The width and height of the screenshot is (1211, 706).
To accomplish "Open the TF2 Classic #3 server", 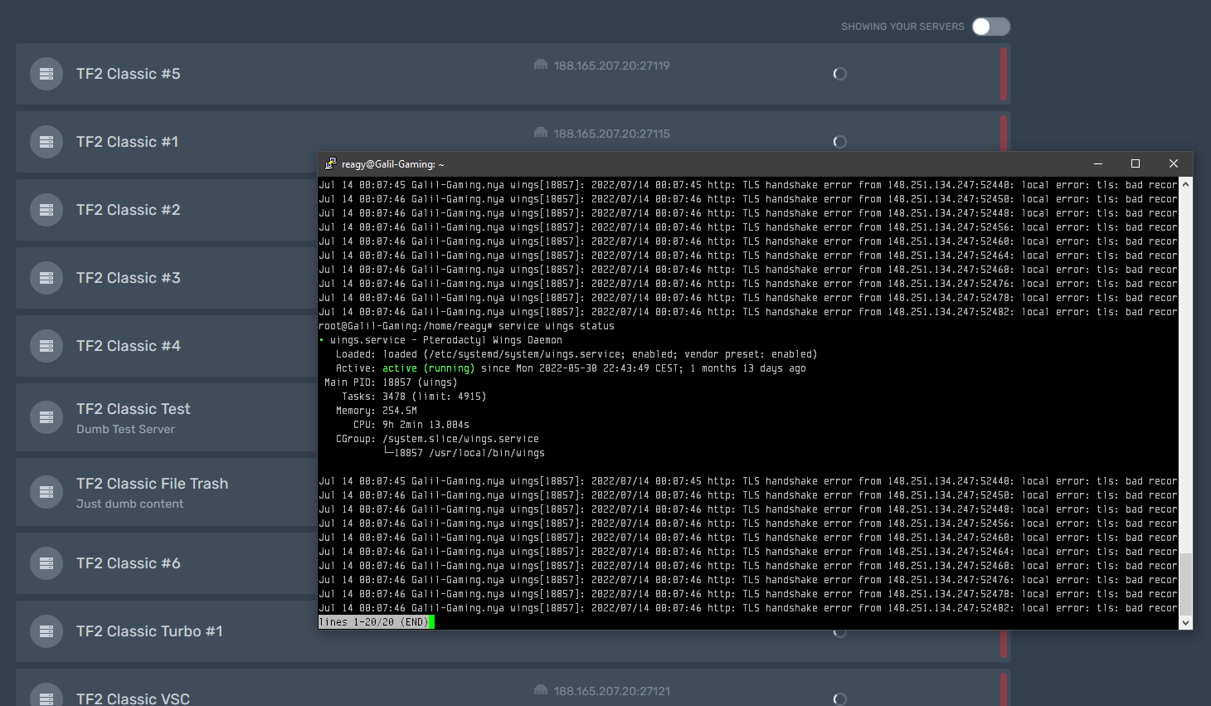I will click(129, 278).
